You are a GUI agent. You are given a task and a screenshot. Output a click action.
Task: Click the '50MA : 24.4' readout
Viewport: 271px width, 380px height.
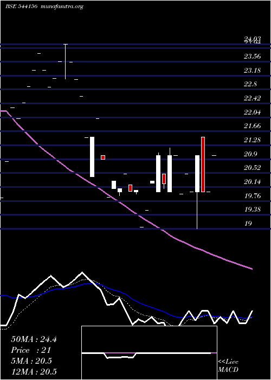pos(34,339)
